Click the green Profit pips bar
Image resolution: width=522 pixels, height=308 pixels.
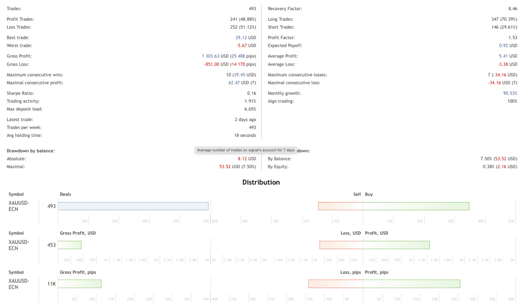[x=411, y=284]
